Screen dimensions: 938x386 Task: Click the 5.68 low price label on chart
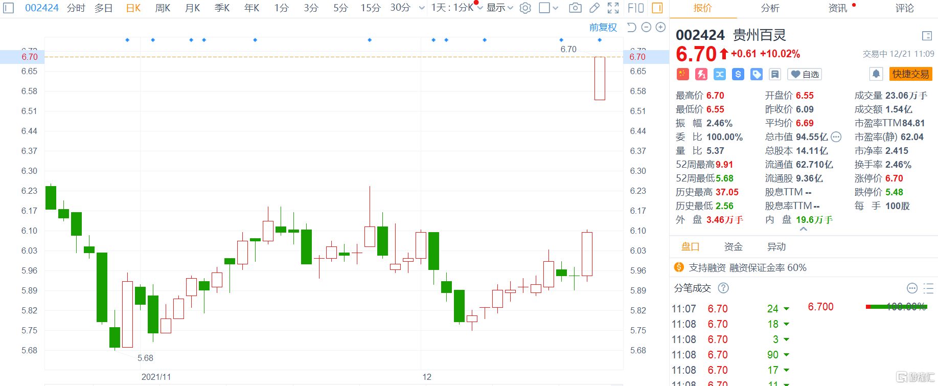[x=145, y=358]
